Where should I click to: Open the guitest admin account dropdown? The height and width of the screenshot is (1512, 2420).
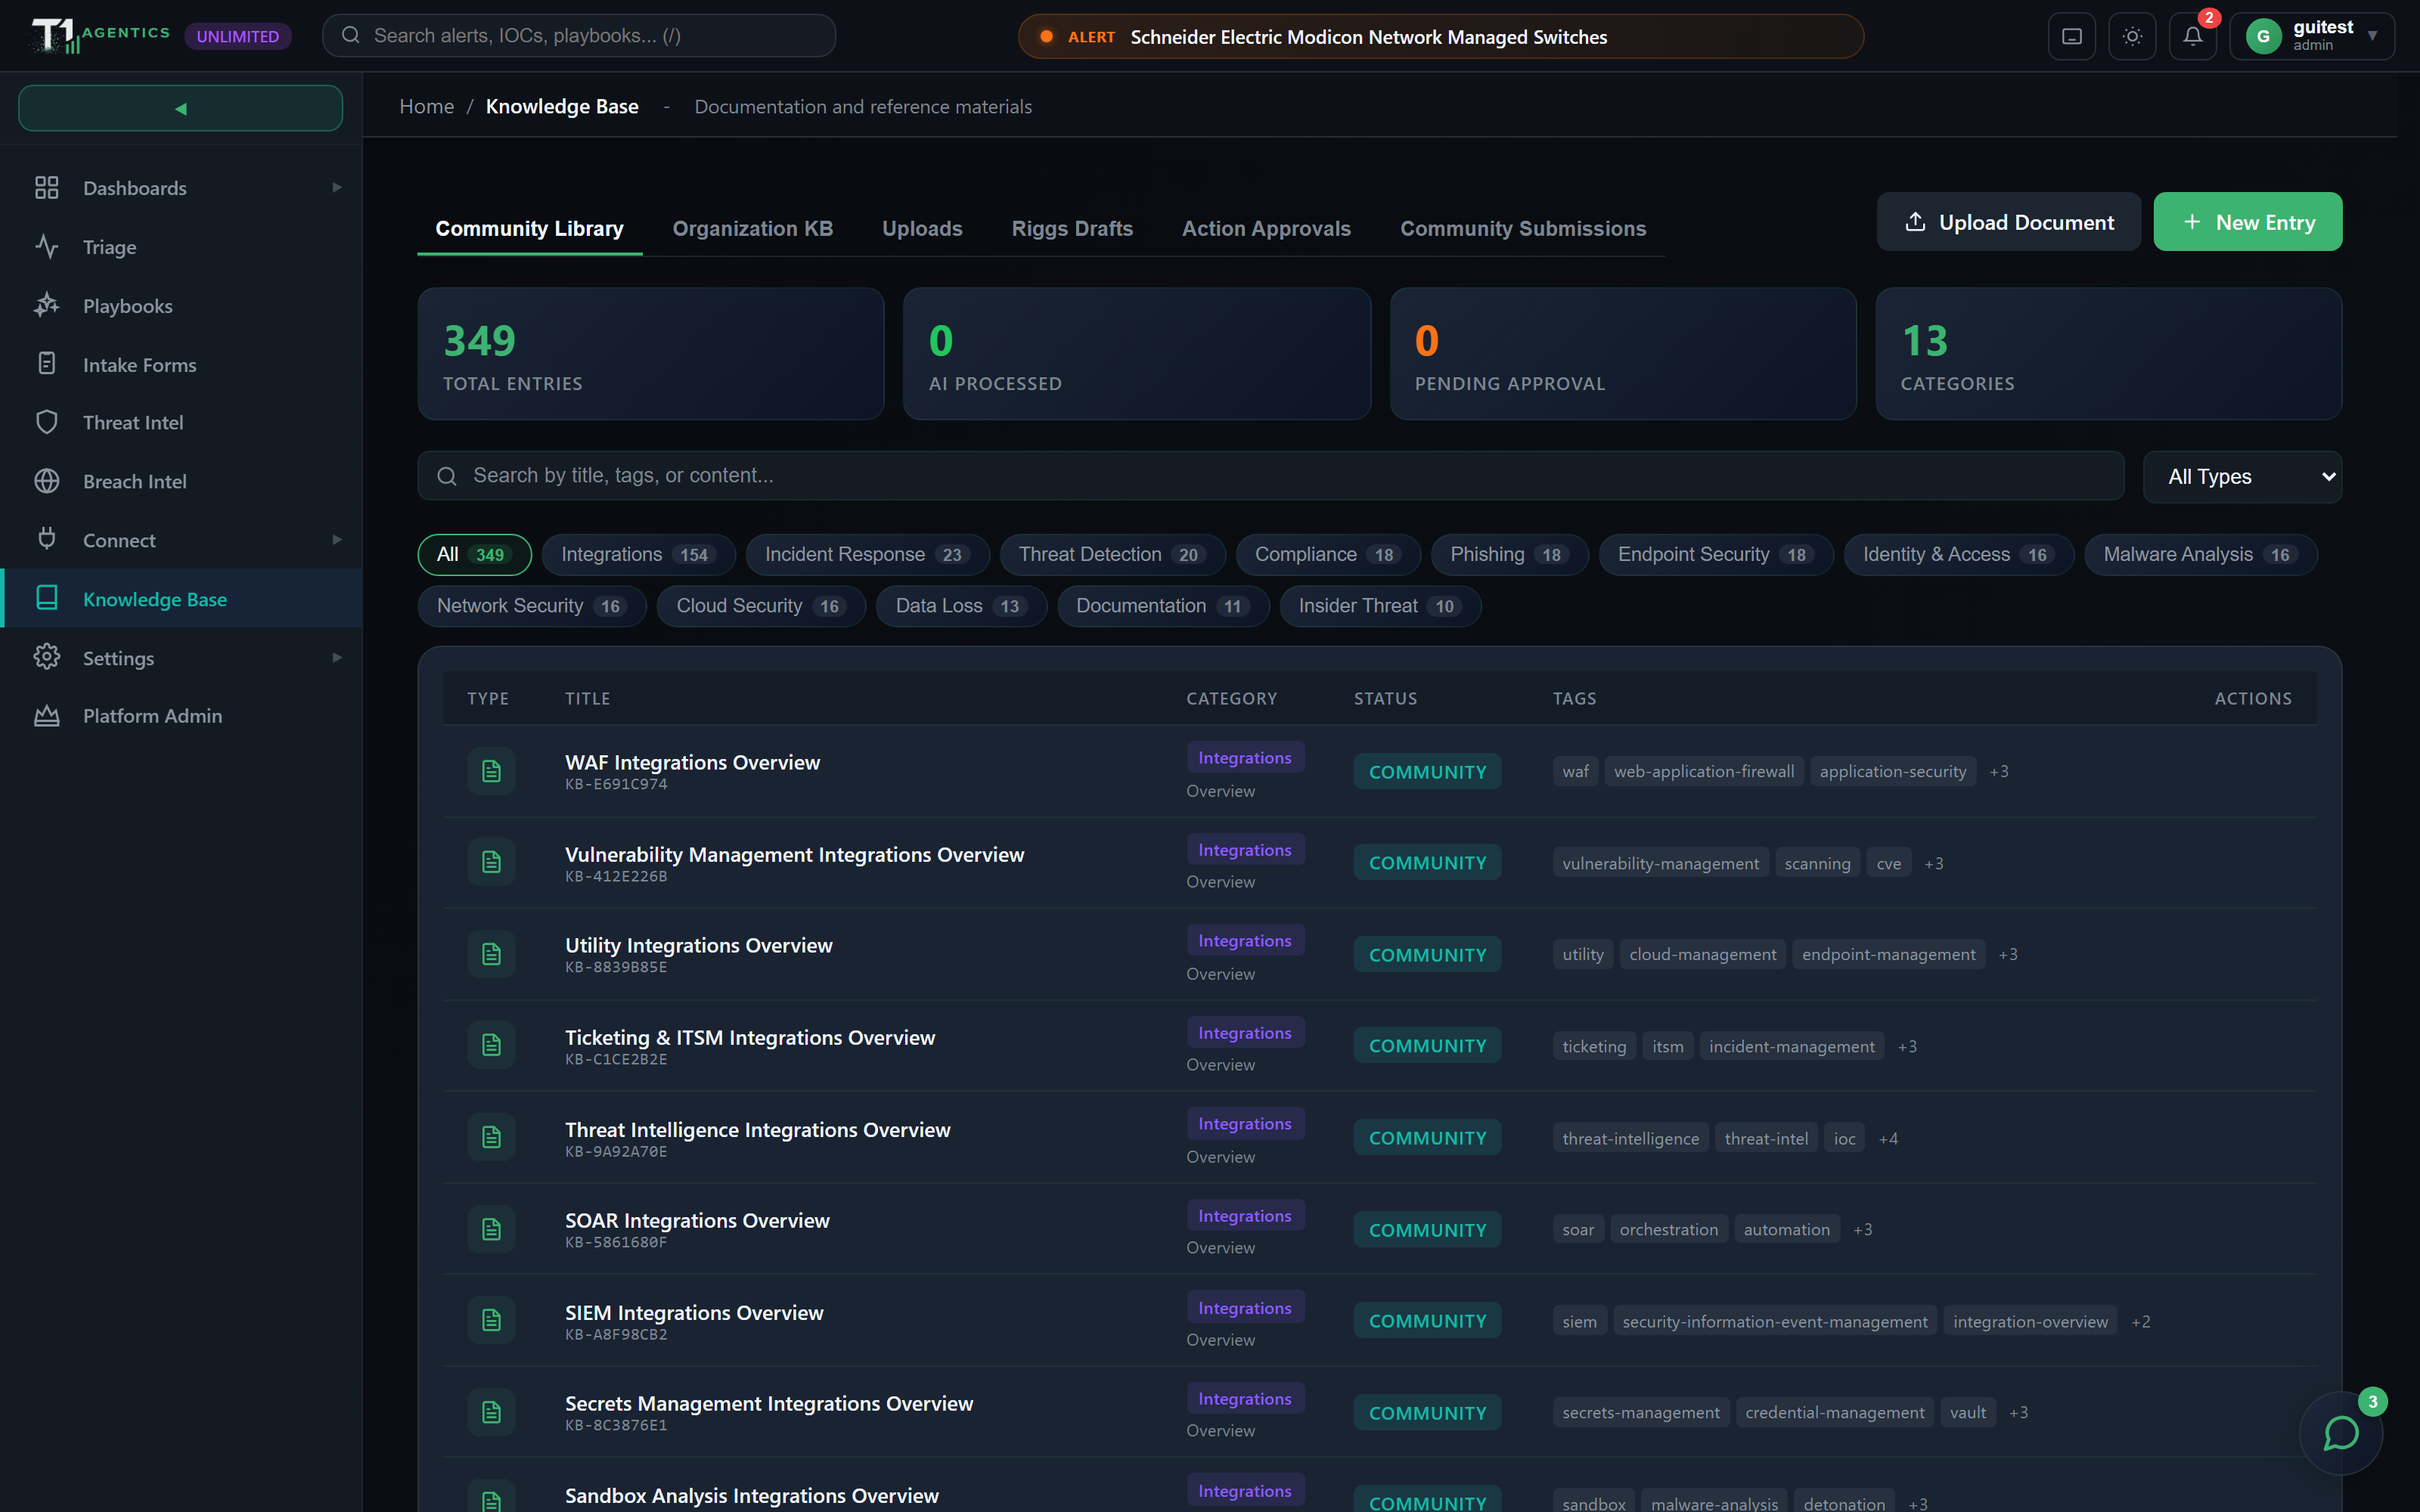[x=2311, y=36]
